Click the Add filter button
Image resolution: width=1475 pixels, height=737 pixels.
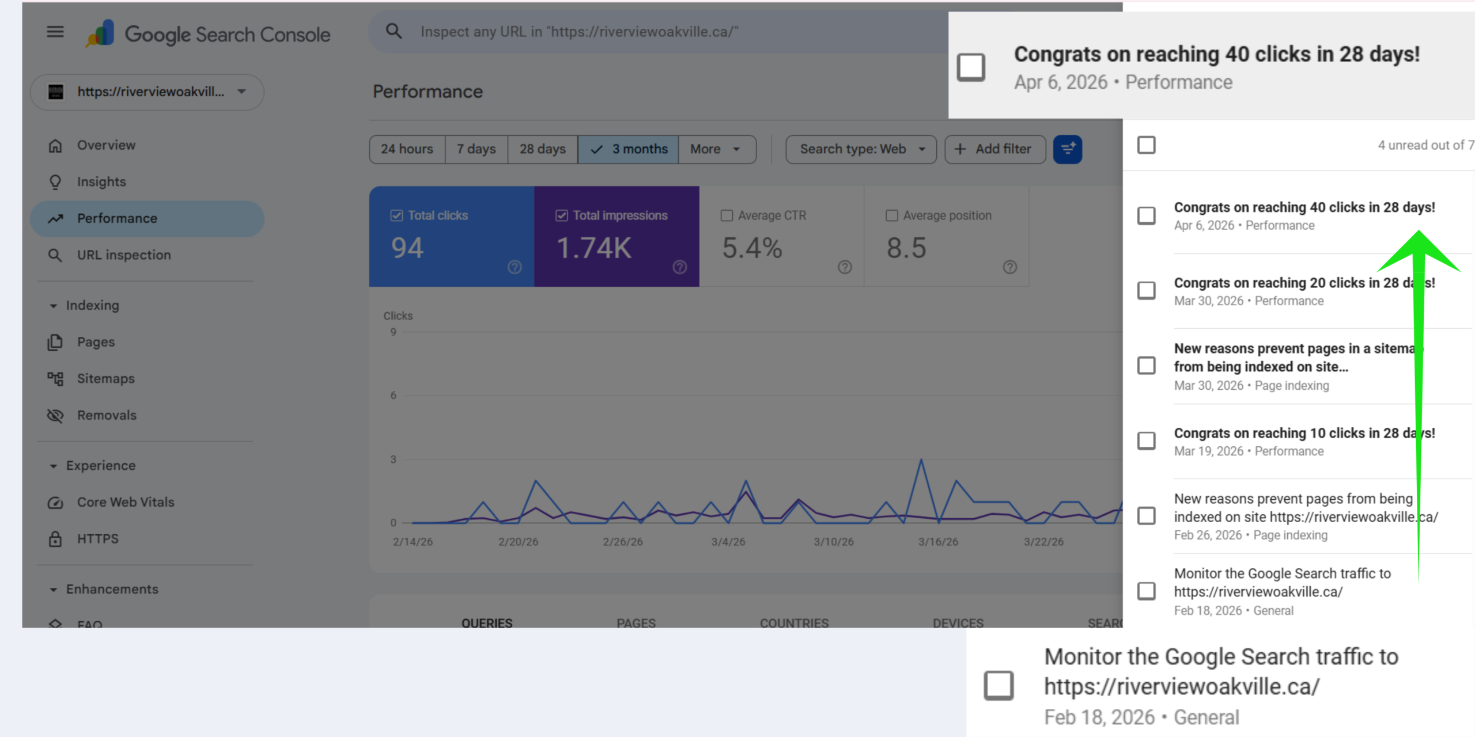[995, 149]
